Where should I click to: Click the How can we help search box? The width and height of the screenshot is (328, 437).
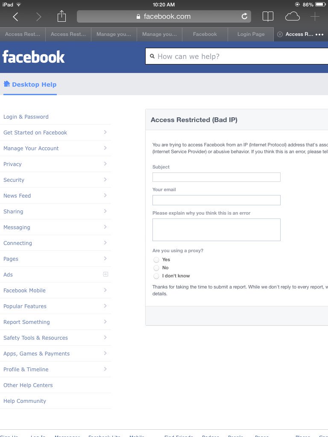[x=237, y=56]
